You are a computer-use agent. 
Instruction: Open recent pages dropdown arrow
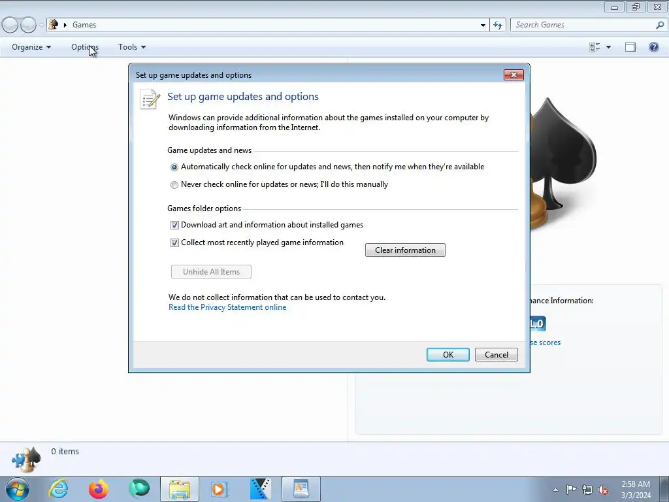tap(41, 25)
